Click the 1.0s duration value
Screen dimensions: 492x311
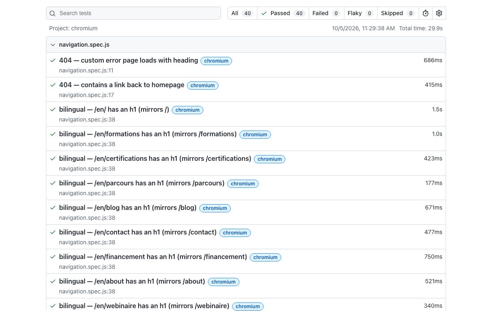click(437, 134)
